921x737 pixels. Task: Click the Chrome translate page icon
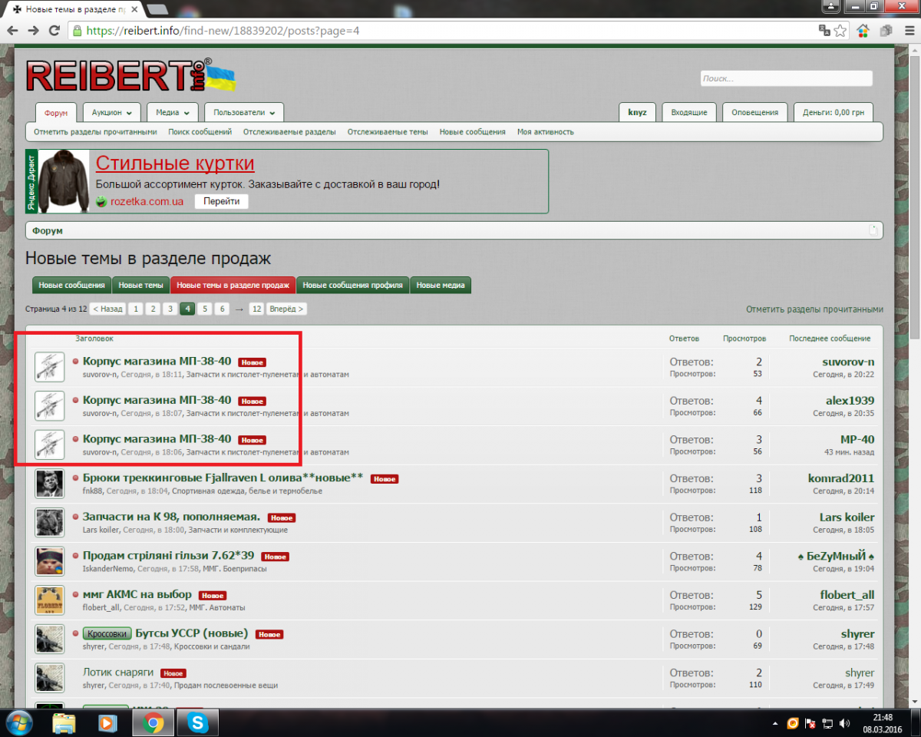click(824, 31)
